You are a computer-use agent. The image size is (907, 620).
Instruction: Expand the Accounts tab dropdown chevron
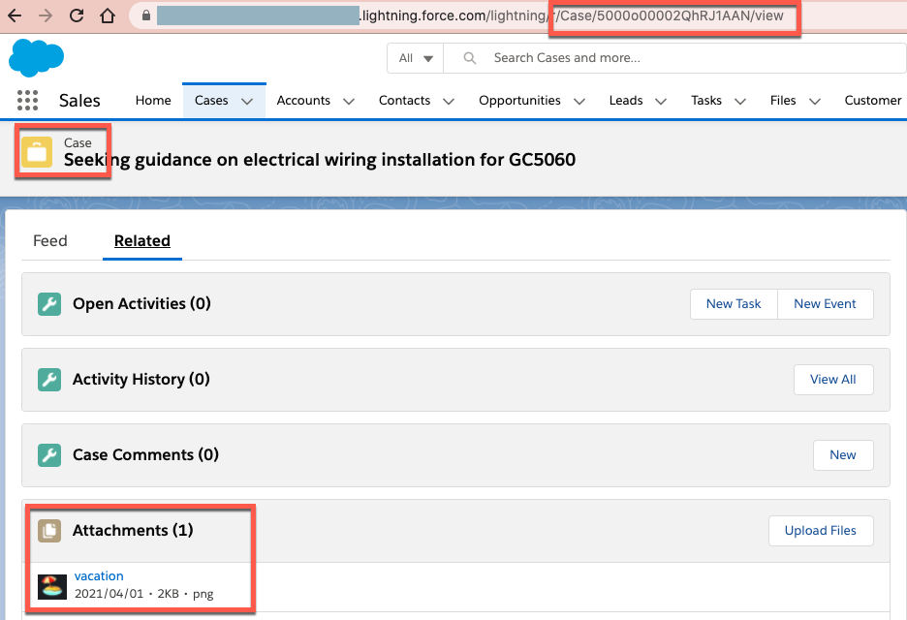[x=349, y=101]
